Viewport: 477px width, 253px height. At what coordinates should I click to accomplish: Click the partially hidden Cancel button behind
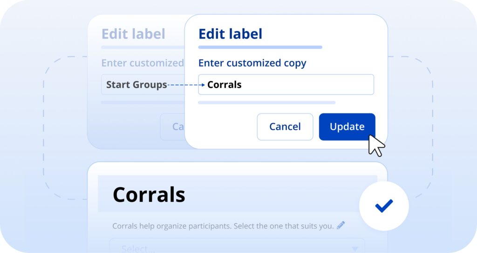coord(173,126)
